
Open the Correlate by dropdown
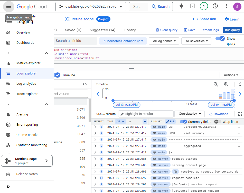tap(190, 114)
